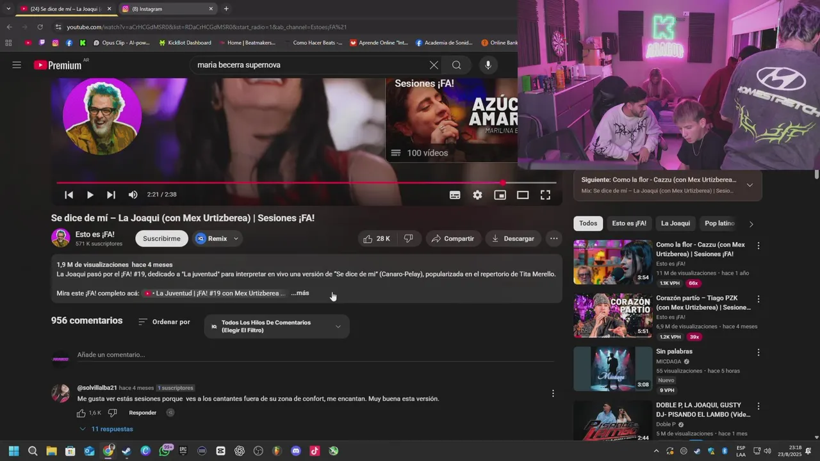The width and height of the screenshot is (820, 461).
Task: Open the Sesiones ¡FA! 100 vídeos playlist card
Action: 451,120
